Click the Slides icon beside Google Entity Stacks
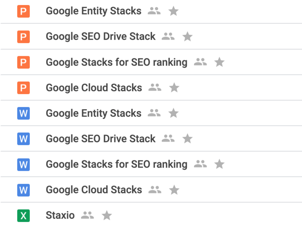302x227 pixels. pos(23,11)
